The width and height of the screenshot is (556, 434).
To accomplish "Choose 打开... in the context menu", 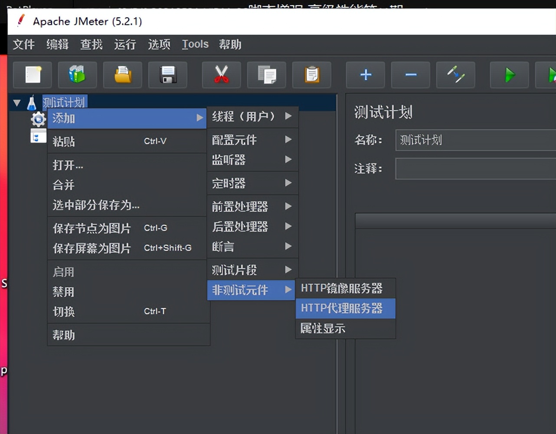I will coord(127,165).
